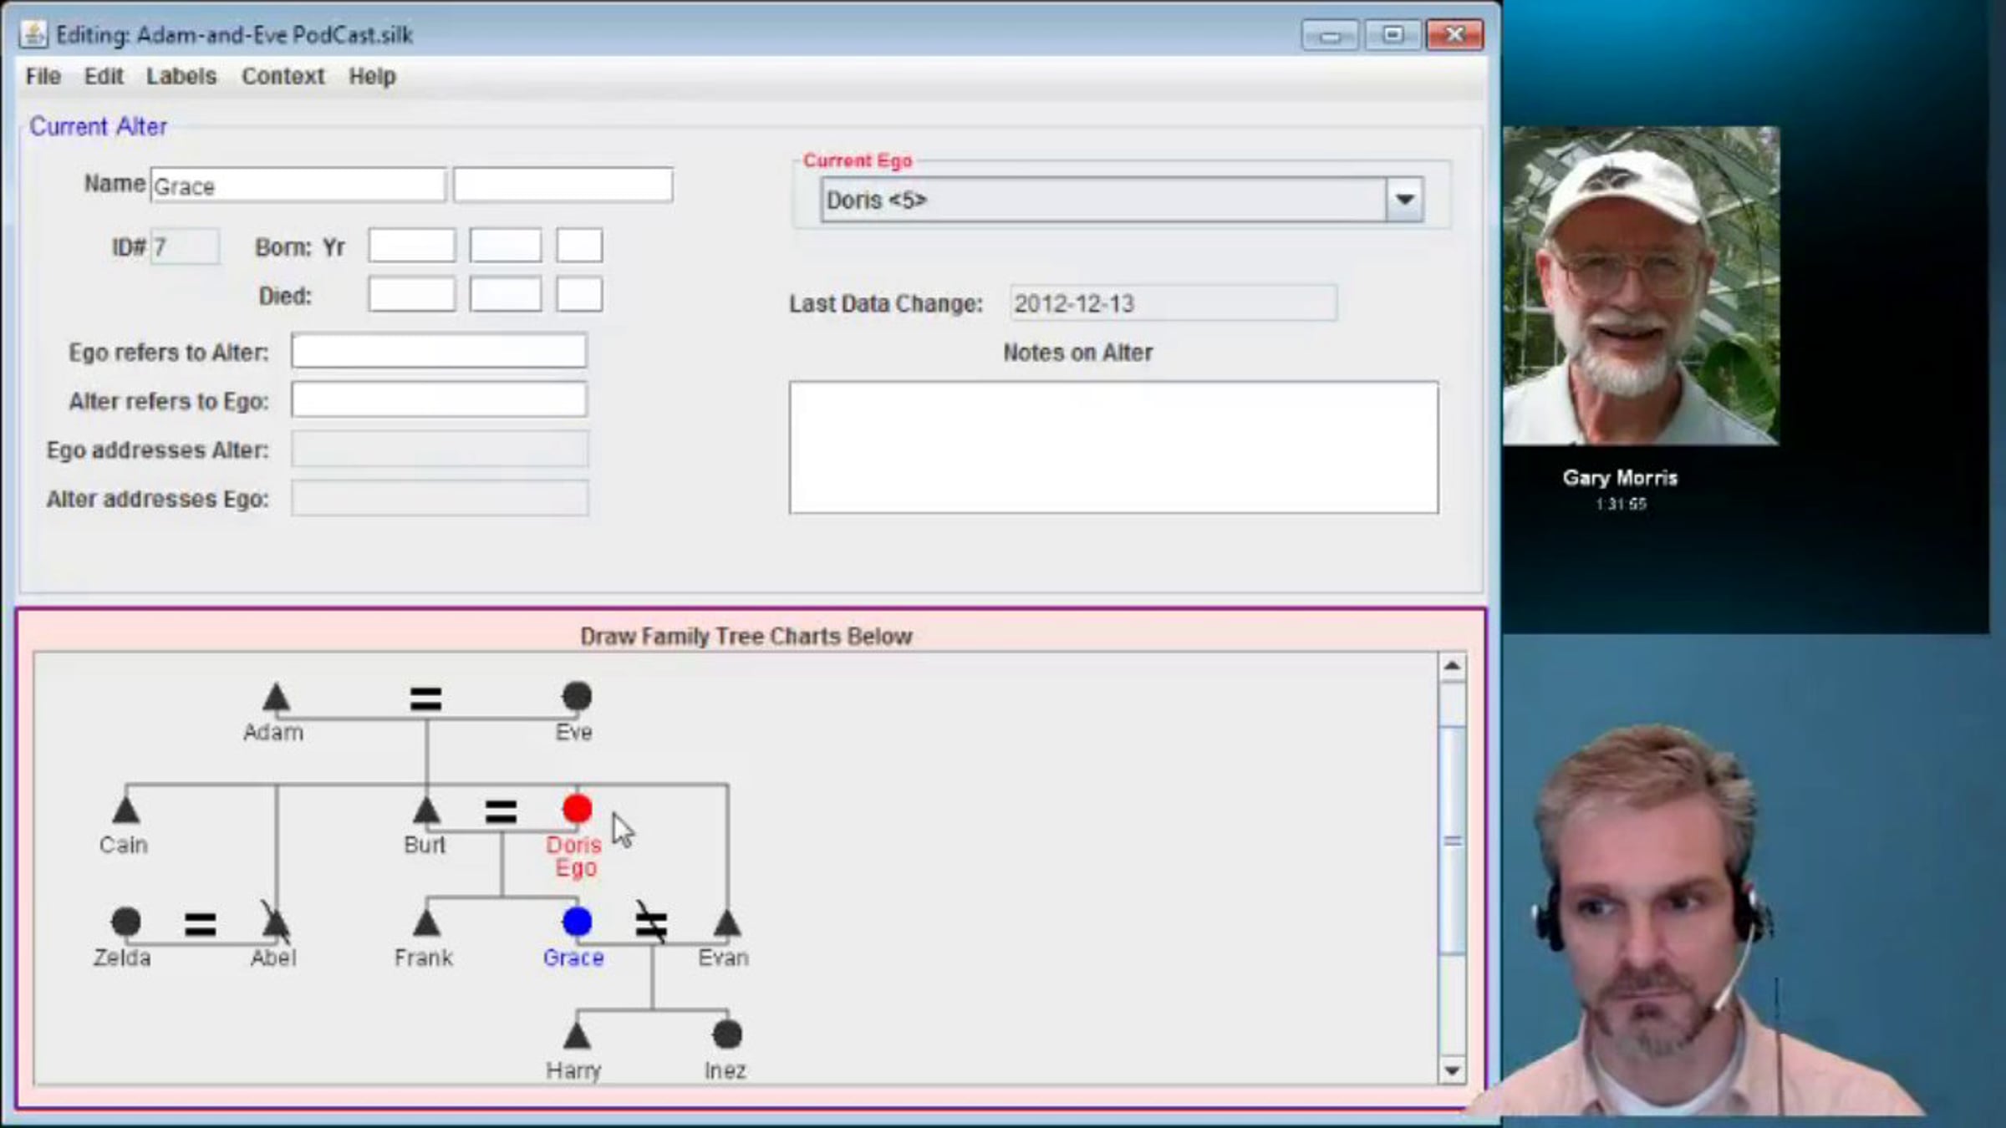Select Harry's triangle in the chart
The height and width of the screenshot is (1128, 2006).
click(x=577, y=1036)
